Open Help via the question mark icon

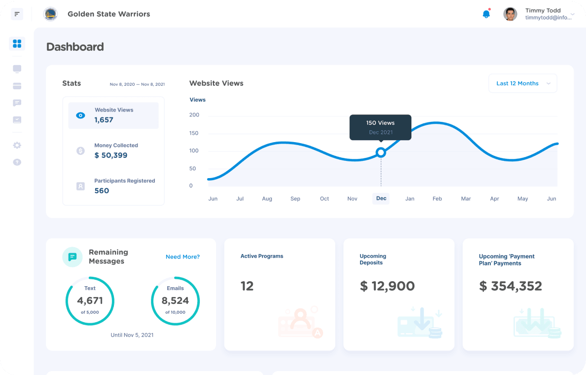17,162
